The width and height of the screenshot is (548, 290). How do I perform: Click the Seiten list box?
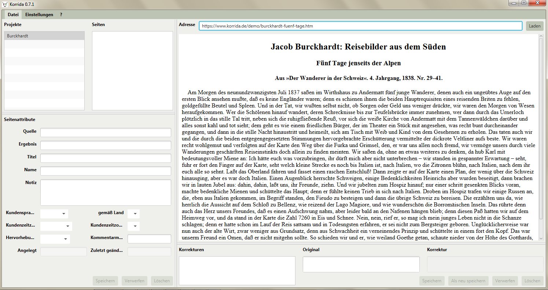[x=132, y=71]
